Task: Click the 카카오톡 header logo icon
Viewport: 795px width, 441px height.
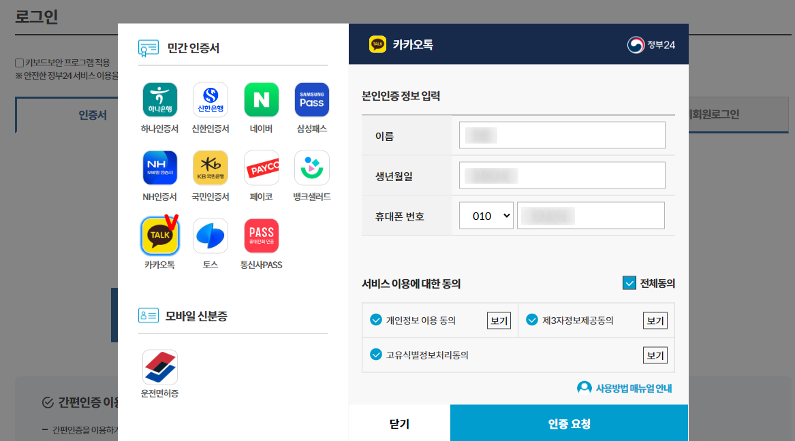Action: pos(377,44)
